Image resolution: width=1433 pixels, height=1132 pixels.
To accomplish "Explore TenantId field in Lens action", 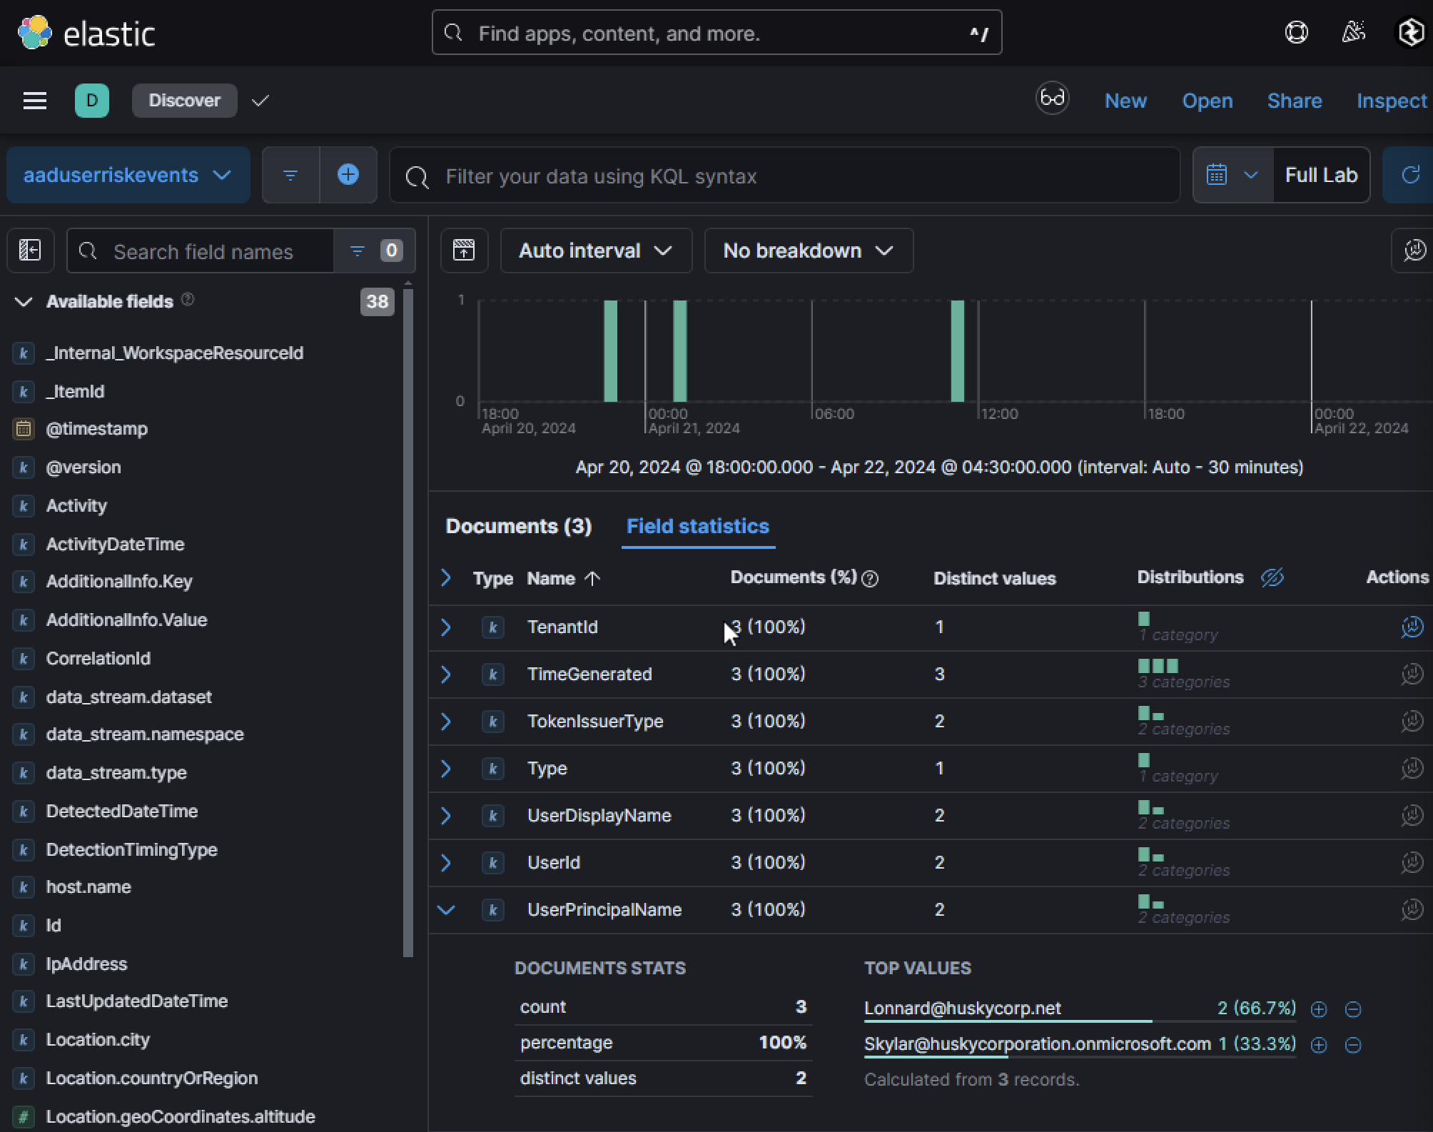I will click(x=1412, y=627).
